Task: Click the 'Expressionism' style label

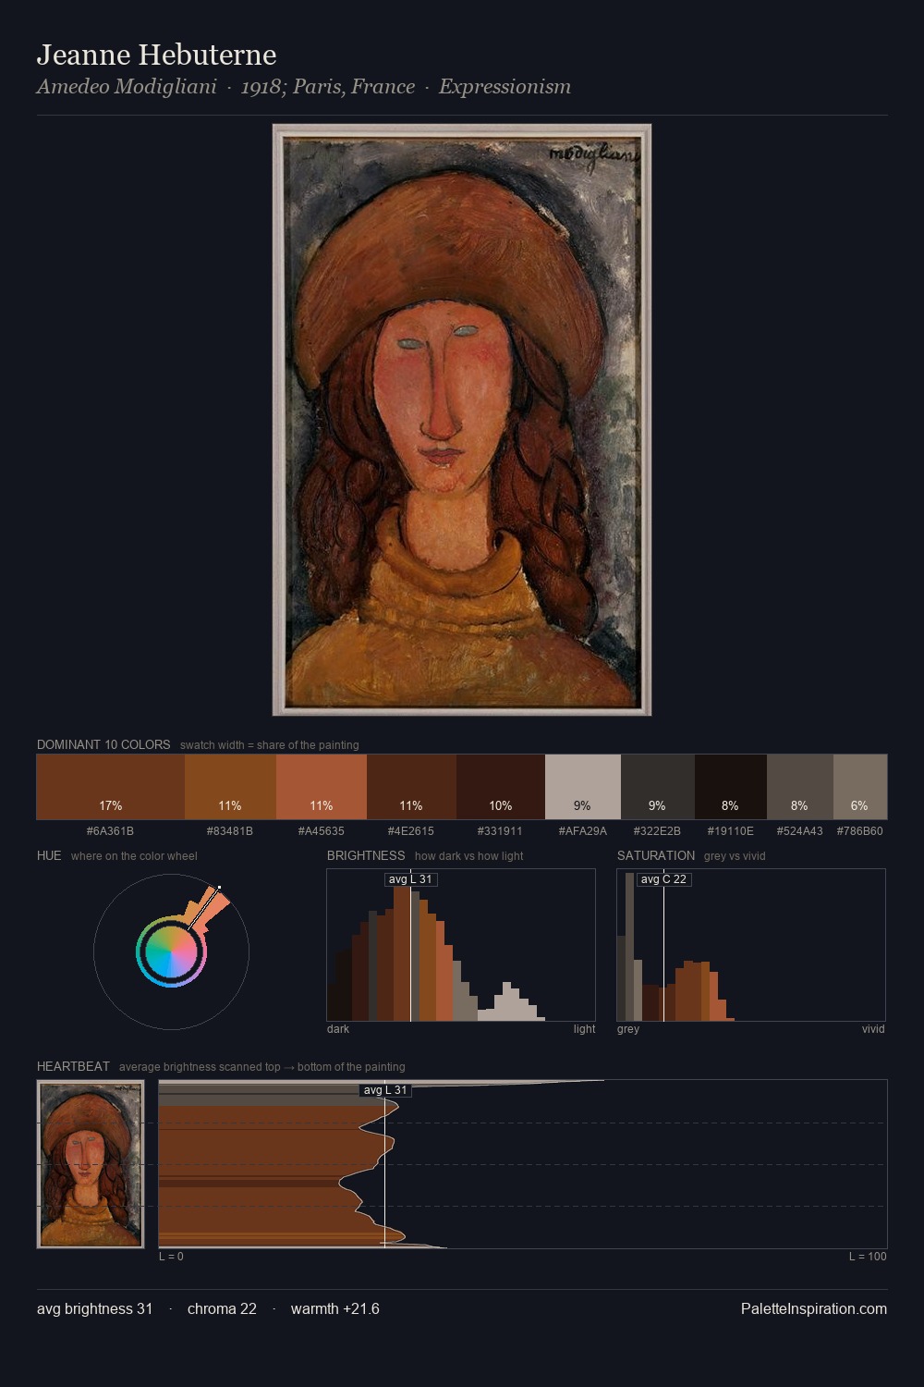Action: tap(505, 87)
